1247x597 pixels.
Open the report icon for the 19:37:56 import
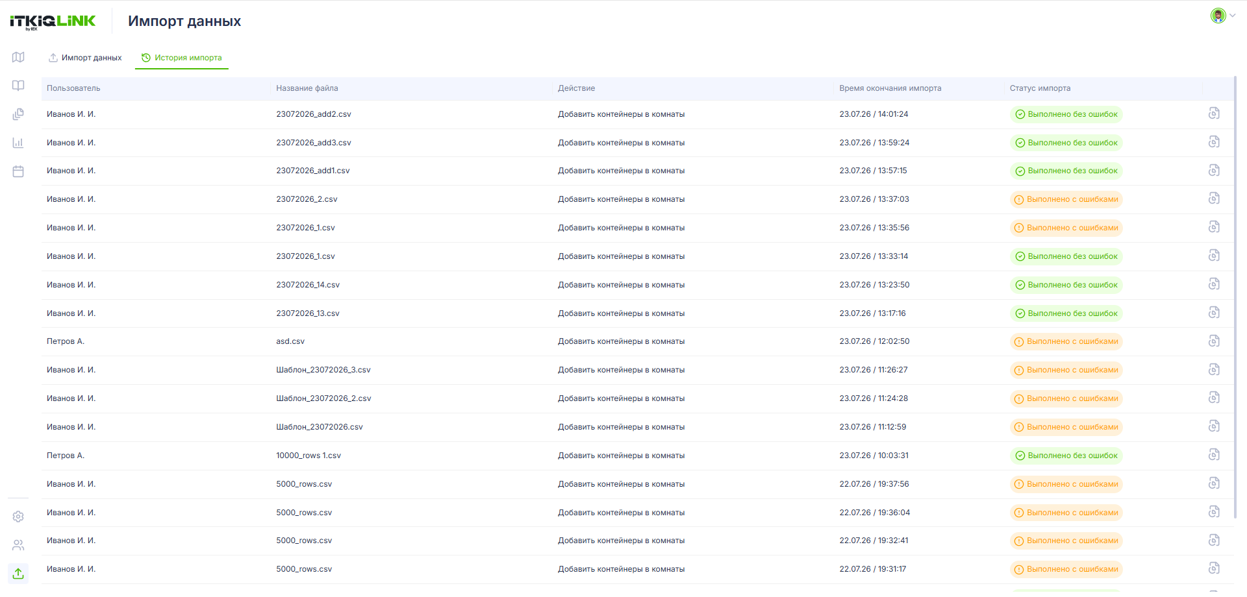[x=1214, y=483]
